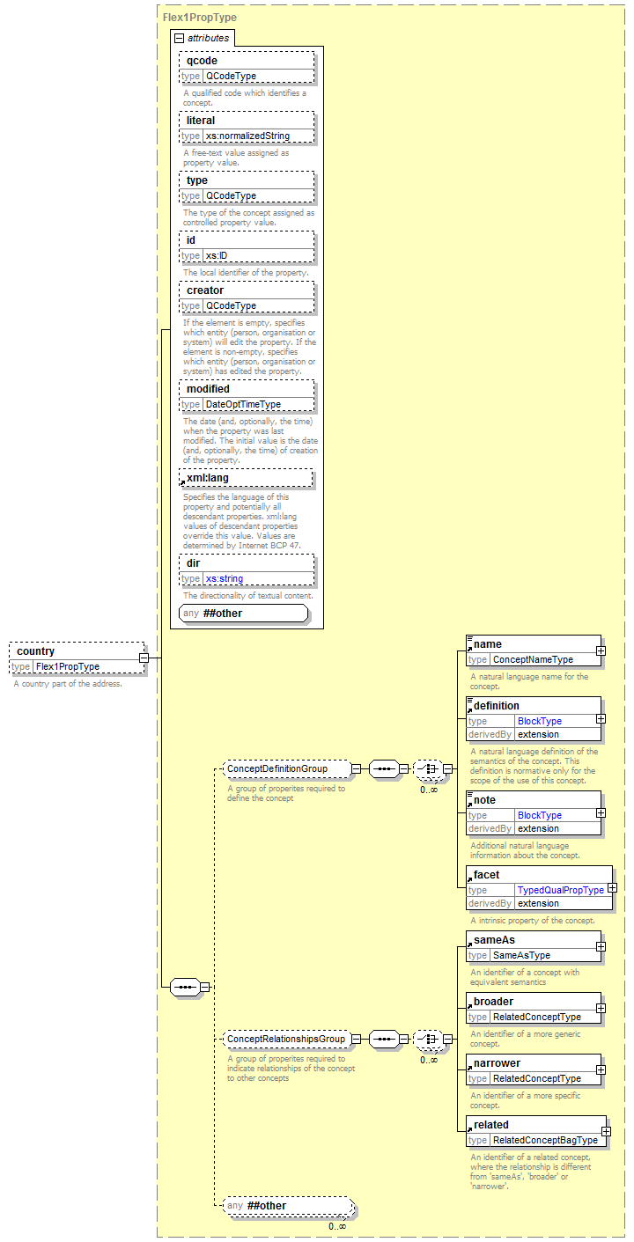Collapse the ConceptDefinitionGroup node
Screen dimensions: 634x1242
356,768
